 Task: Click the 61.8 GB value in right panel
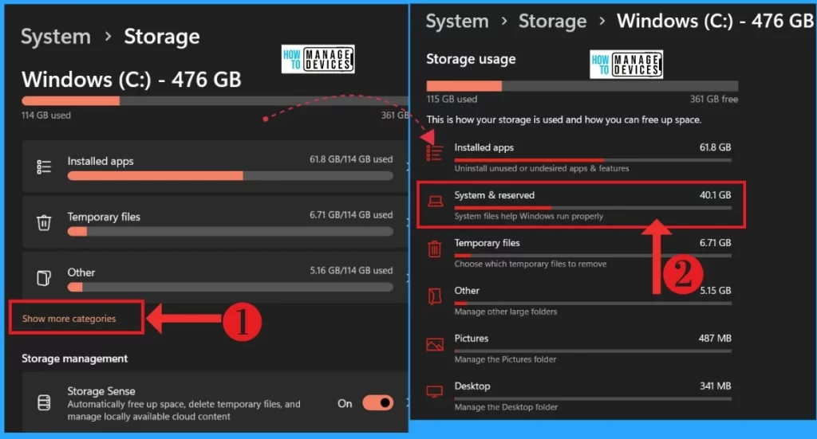click(715, 147)
